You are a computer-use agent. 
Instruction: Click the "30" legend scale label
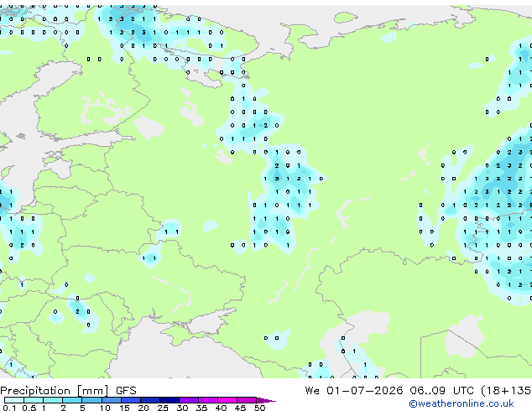pyautogui.click(x=182, y=408)
